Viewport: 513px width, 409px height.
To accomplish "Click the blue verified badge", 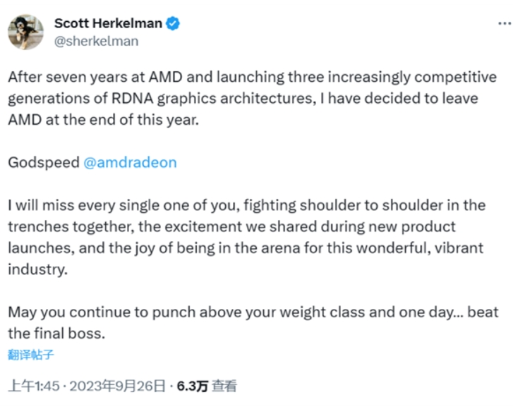I will (173, 23).
